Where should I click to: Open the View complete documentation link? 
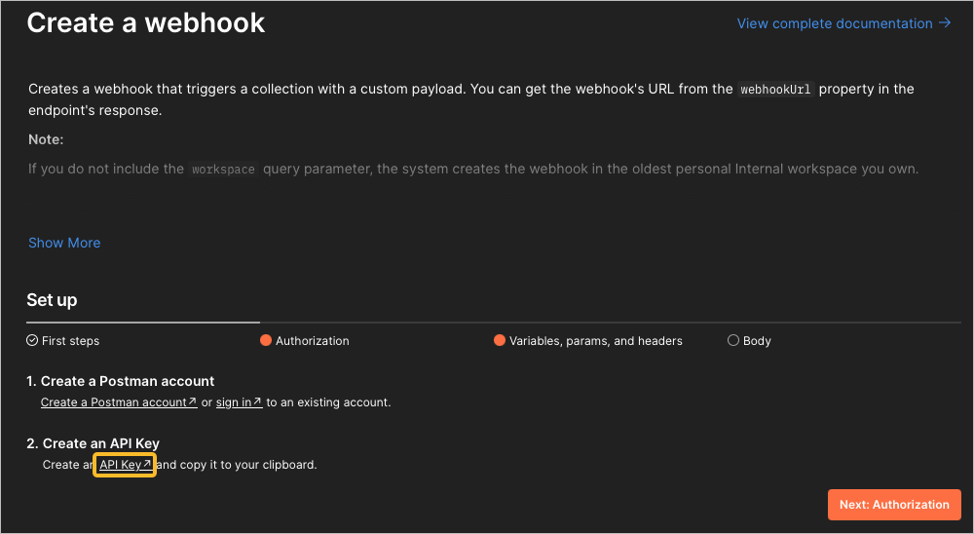[x=835, y=23]
